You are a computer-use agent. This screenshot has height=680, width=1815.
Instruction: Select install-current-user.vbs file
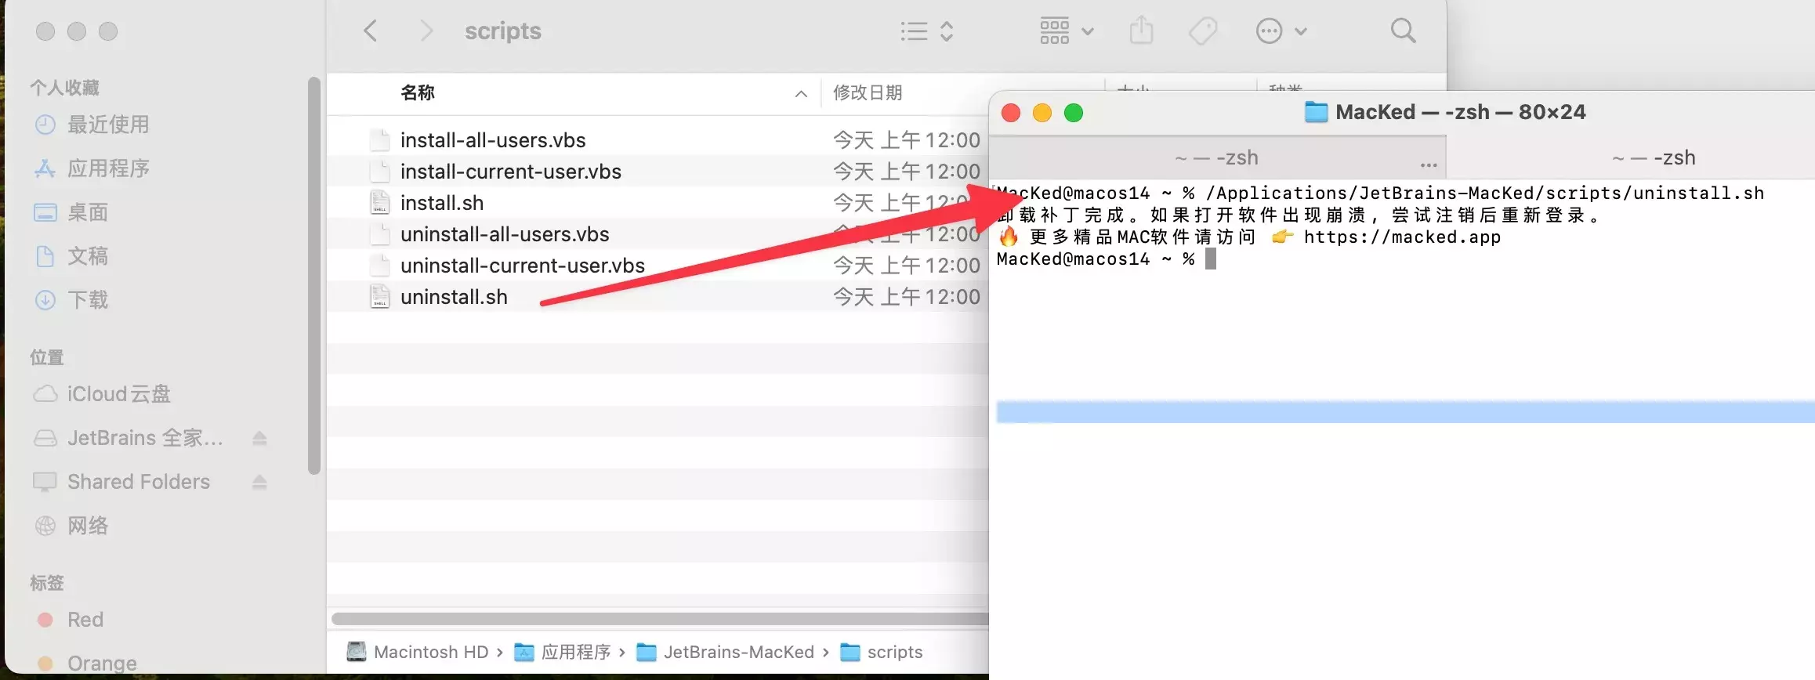(511, 172)
